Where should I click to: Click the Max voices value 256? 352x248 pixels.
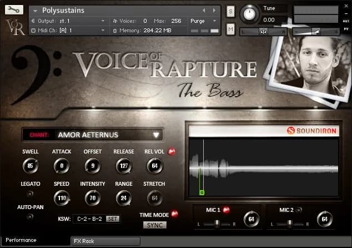coord(176,21)
